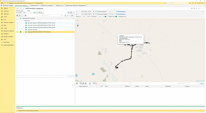Select speed 1,5 radio button
206x113 pixels.
[98, 17]
